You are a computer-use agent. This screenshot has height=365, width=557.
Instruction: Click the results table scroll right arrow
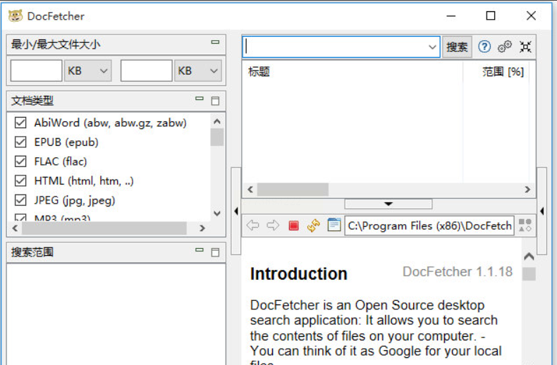click(x=527, y=190)
